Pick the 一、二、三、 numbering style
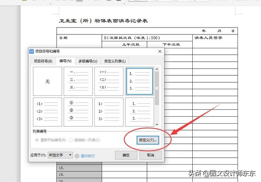 78,81
